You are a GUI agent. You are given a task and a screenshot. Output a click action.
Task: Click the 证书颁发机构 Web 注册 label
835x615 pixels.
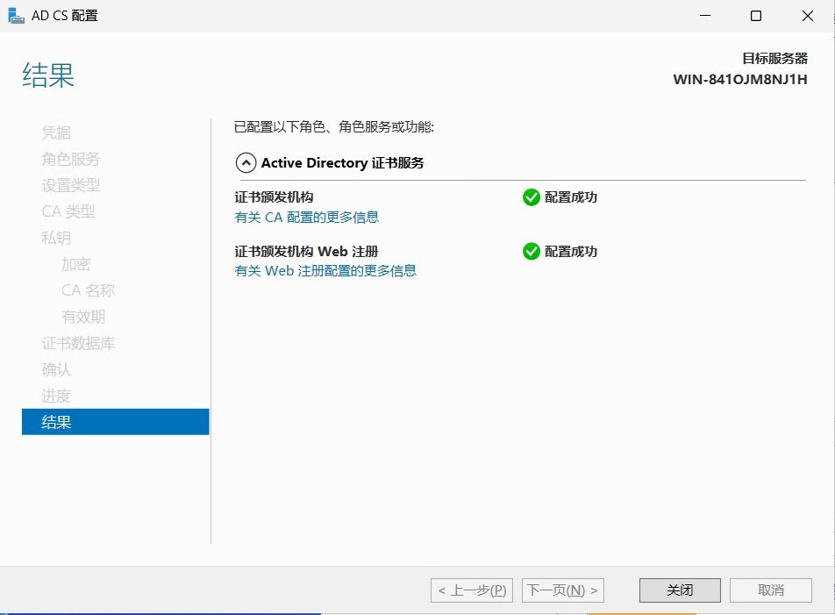pos(306,251)
